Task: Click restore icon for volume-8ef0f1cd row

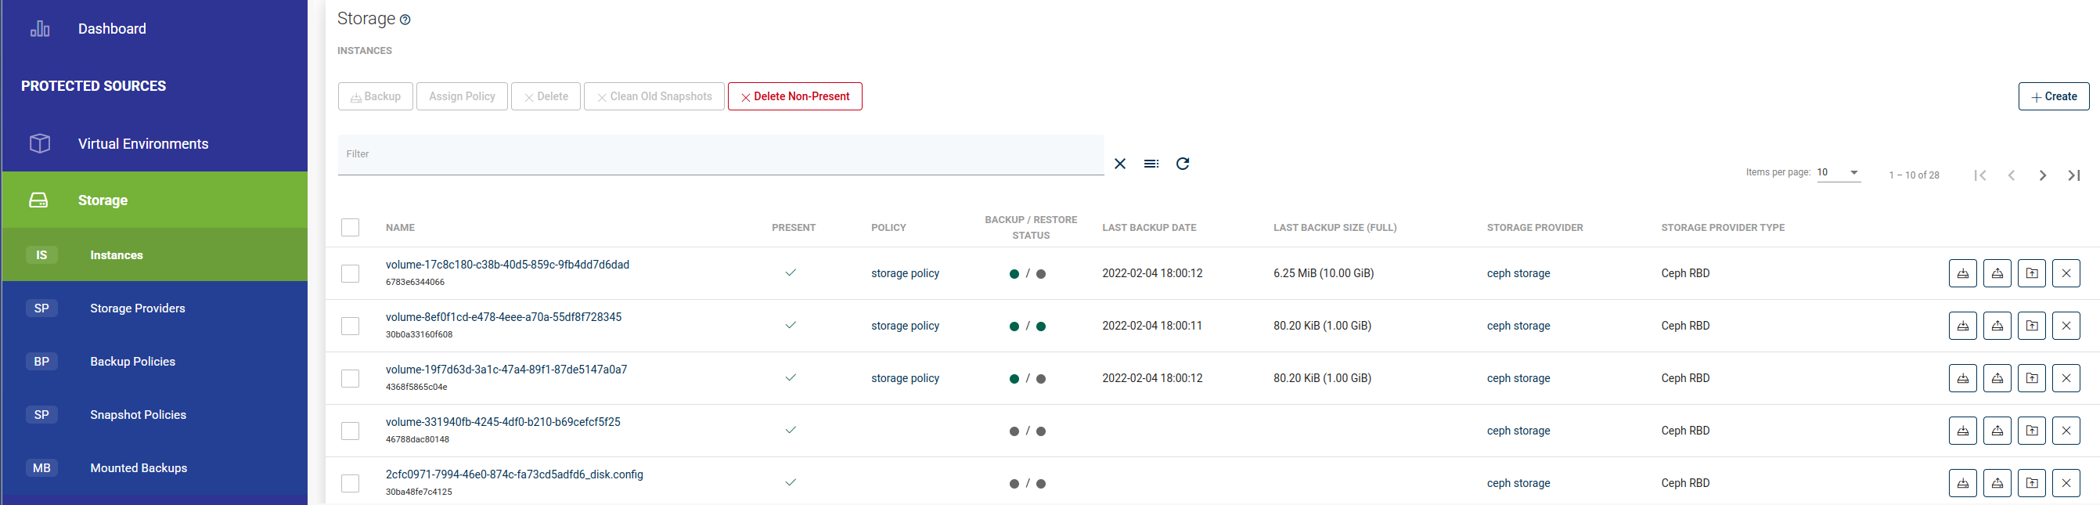Action: click(x=1997, y=326)
